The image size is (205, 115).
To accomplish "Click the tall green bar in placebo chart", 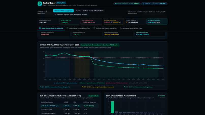I will click(112, 107).
